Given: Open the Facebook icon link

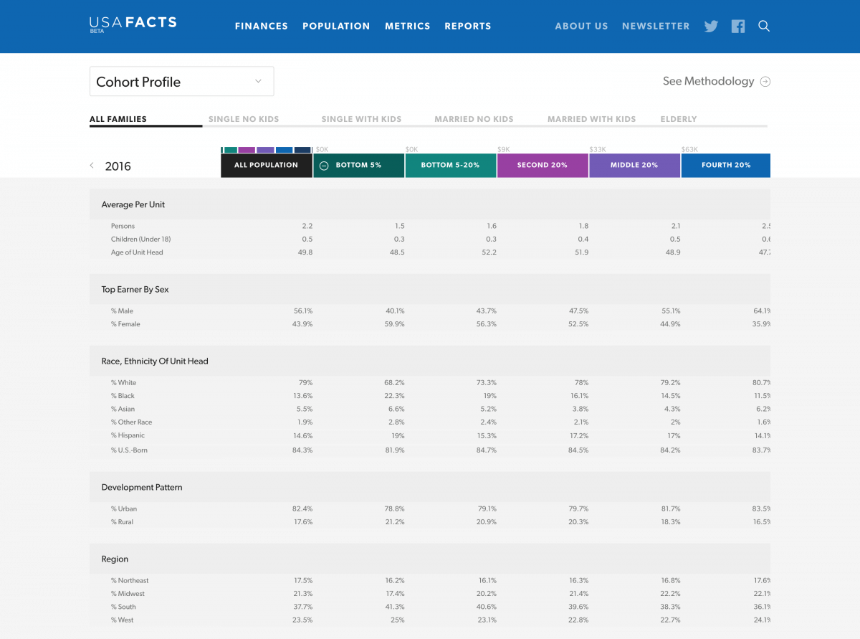Looking at the screenshot, I should coord(738,27).
